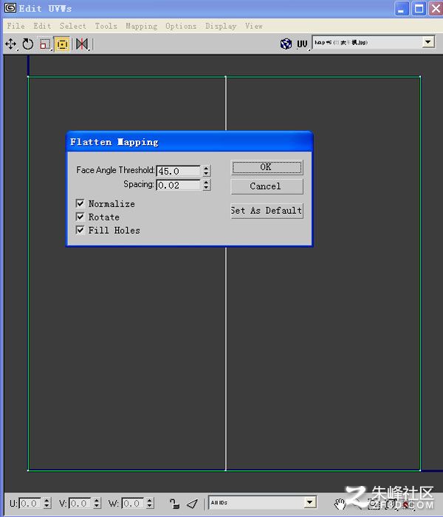Screen dimensions: 443x517
Task: Click the U coordinate field
Action: pos(30,504)
